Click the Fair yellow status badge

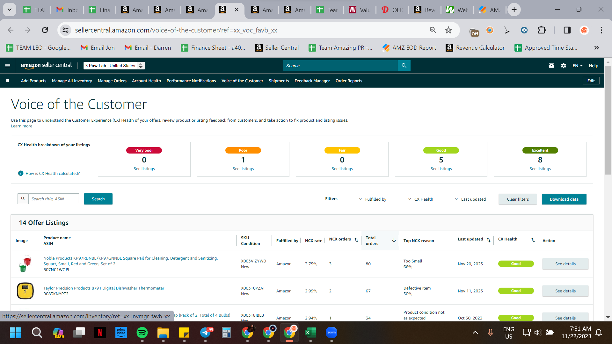(342, 150)
